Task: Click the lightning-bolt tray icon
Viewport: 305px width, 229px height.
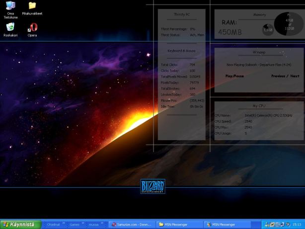Action: 272,225
